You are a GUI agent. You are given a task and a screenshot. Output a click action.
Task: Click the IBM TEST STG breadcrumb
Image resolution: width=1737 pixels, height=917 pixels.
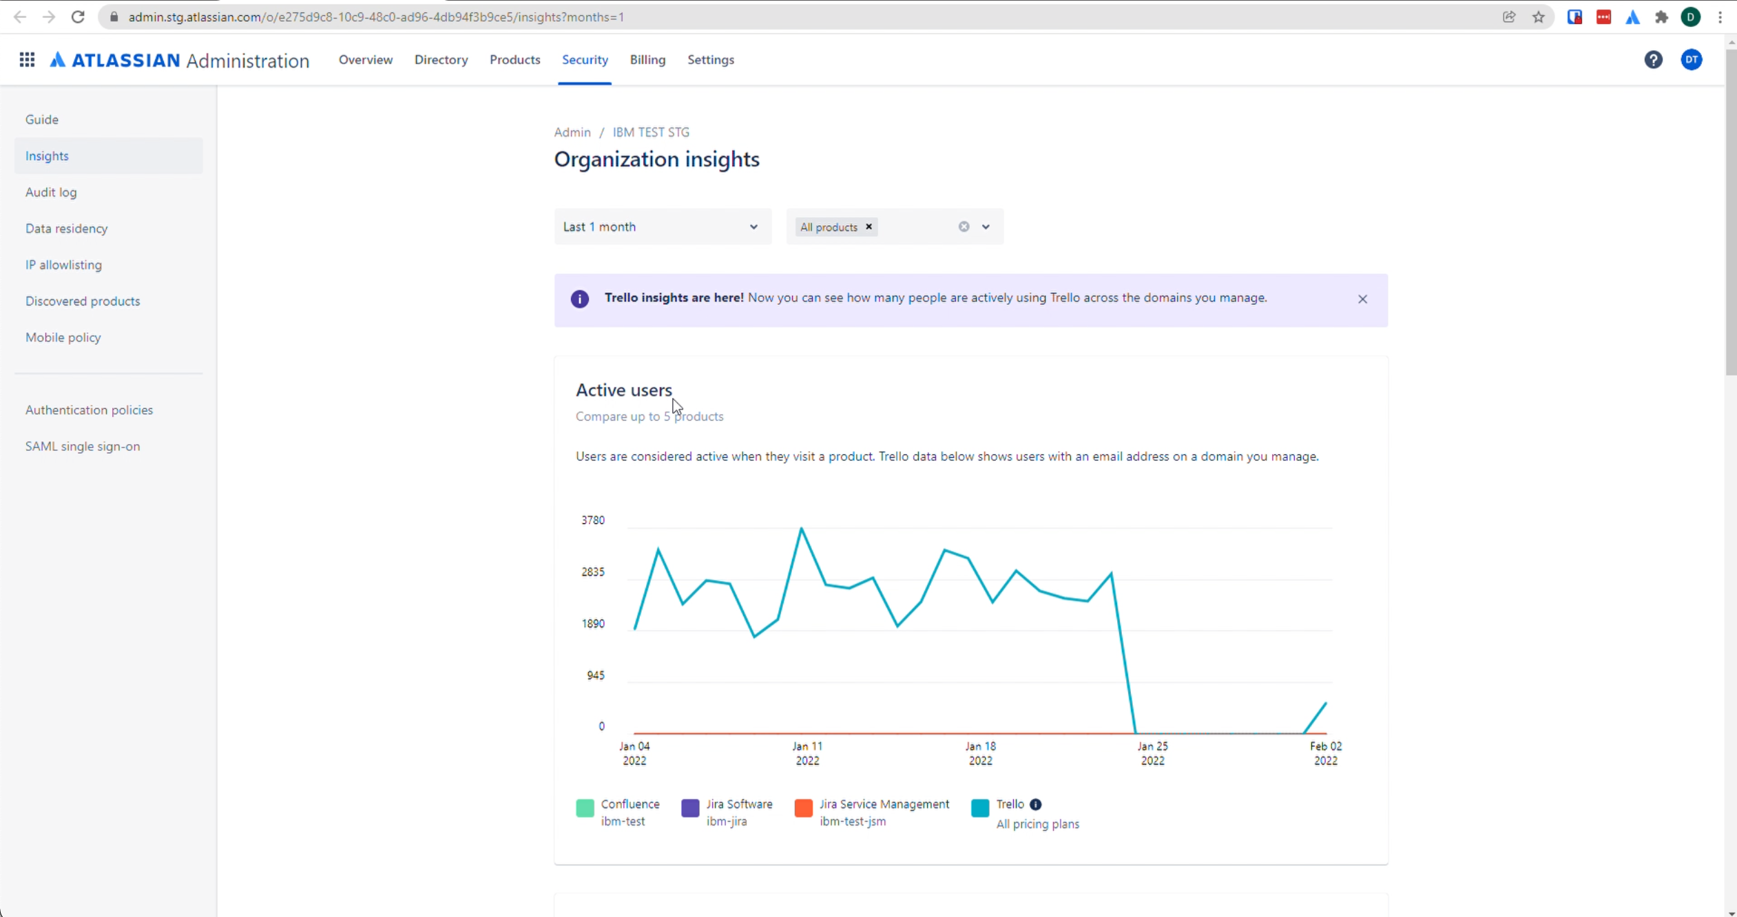pos(651,132)
